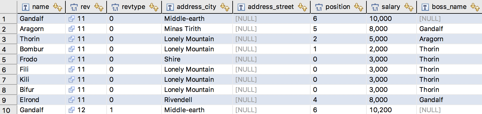This screenshot has height=114, width=482.
Task: Click the text type icon beside name column
Action: 26,7
